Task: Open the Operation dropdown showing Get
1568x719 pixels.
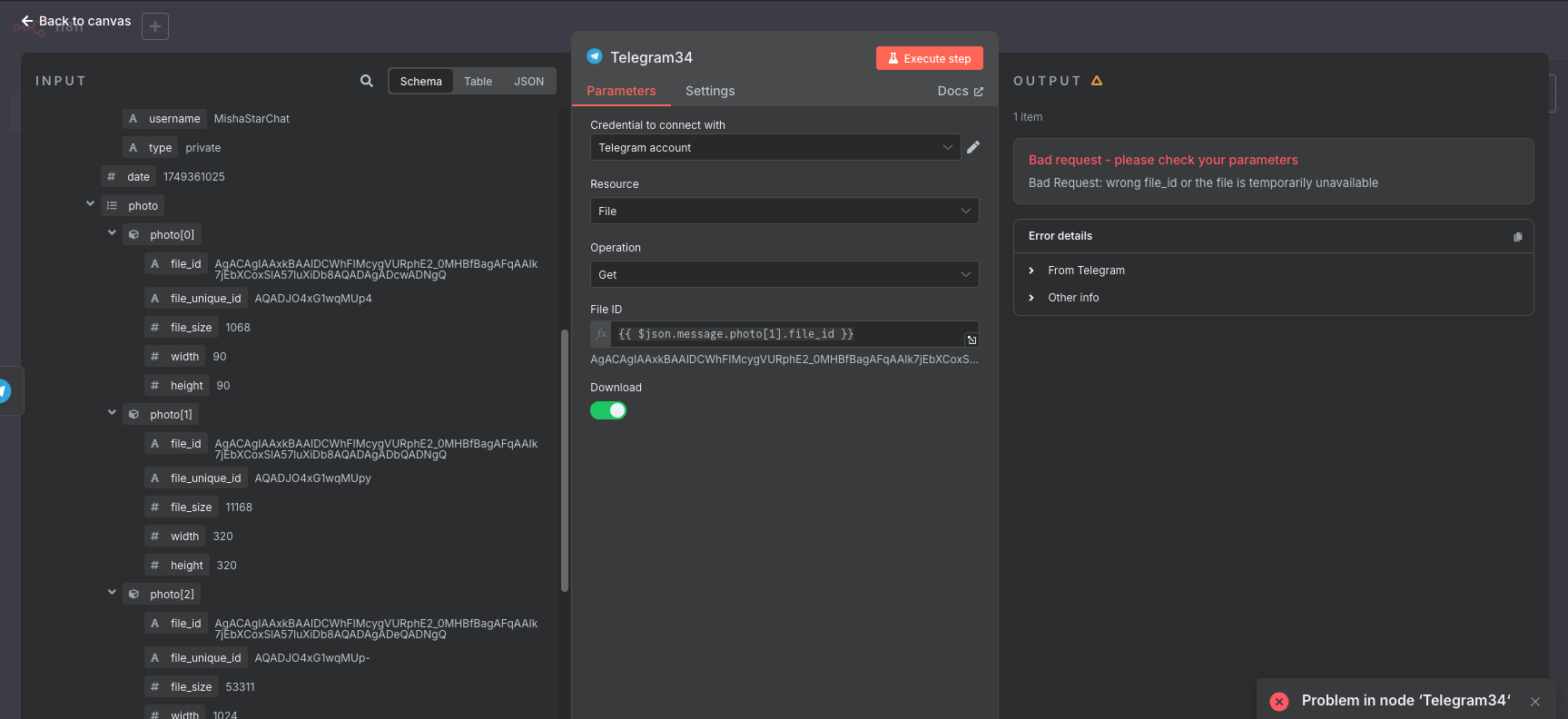Action: tap(784, 274)
